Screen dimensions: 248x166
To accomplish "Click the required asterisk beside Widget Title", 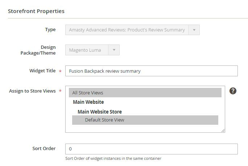I will (x=60, y=71).
